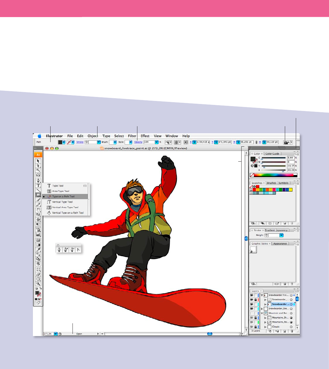Select the Line Segment tool
Image resolution: width=329 pixels, height=369 pixels.
[x=38, y=190]
